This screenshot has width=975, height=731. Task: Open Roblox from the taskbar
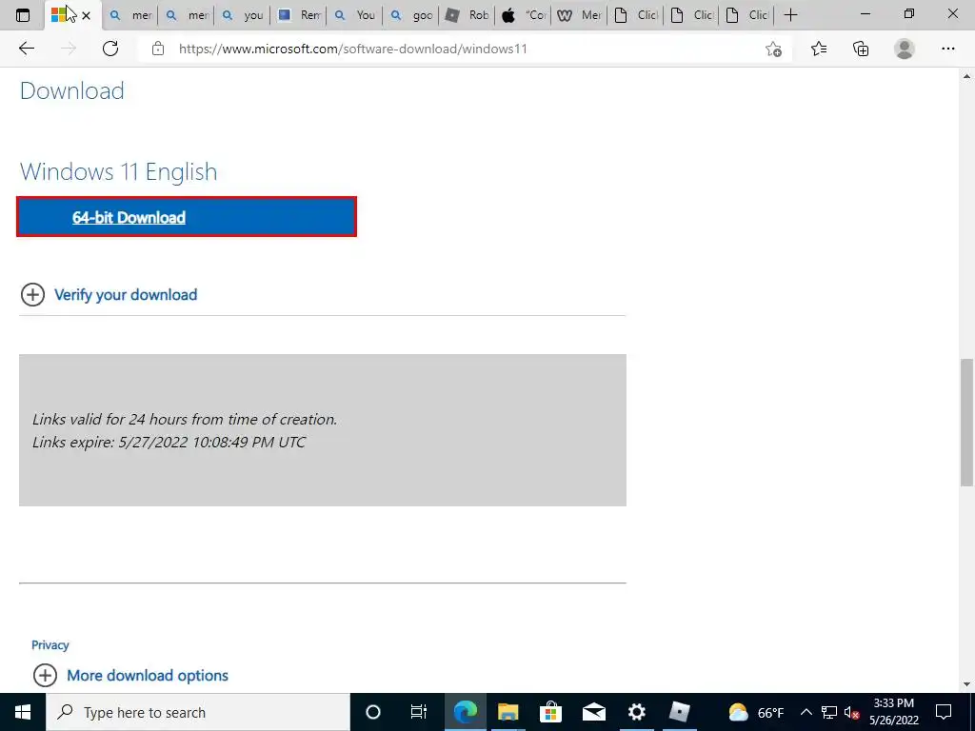(x=680, y=712)
